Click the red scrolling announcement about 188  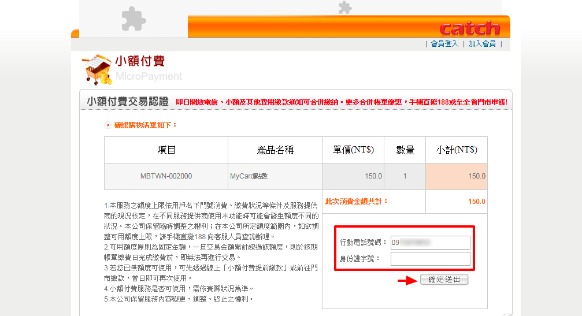click(341, 102)
